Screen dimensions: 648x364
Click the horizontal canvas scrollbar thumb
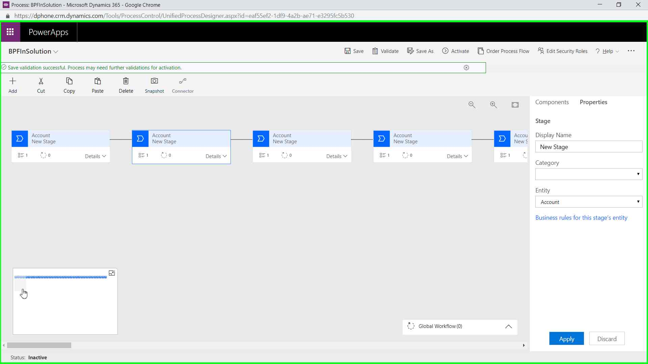[39, 345]
